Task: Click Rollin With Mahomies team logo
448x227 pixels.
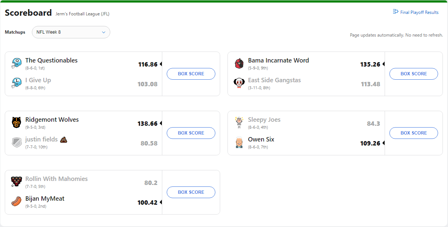Action: tap(16, 182)
